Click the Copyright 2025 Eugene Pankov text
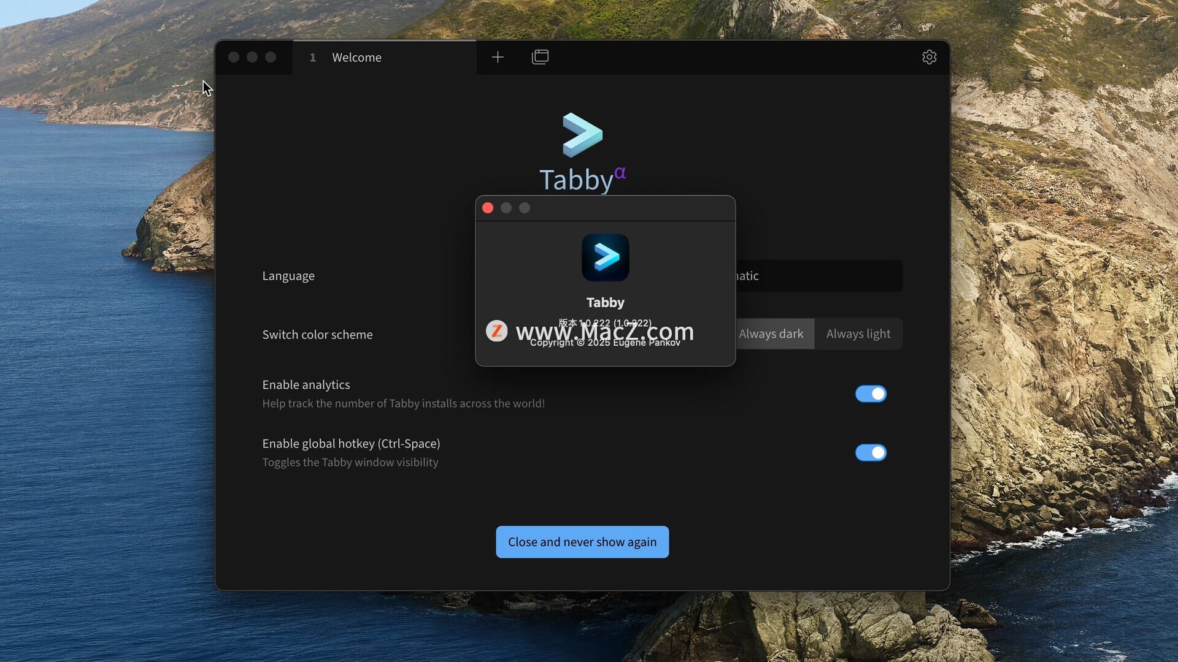 (605, 343)
